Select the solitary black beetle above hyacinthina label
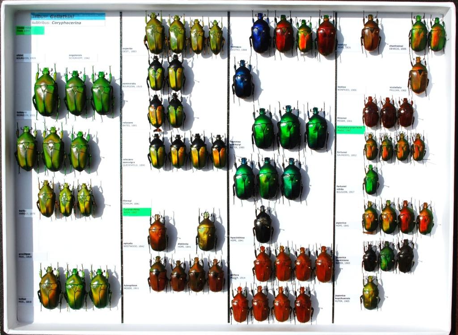 (x=263, y=225)
